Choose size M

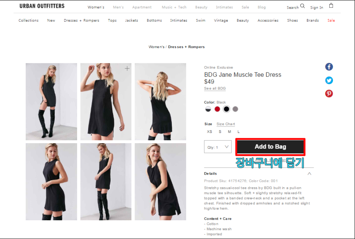pos(229,132)
